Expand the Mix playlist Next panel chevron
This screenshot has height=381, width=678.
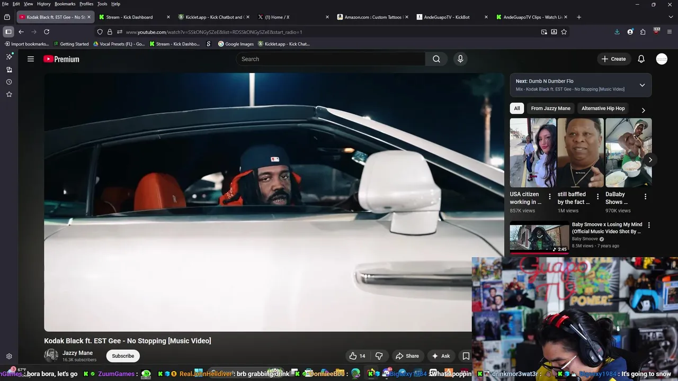(x=642, y=85)
